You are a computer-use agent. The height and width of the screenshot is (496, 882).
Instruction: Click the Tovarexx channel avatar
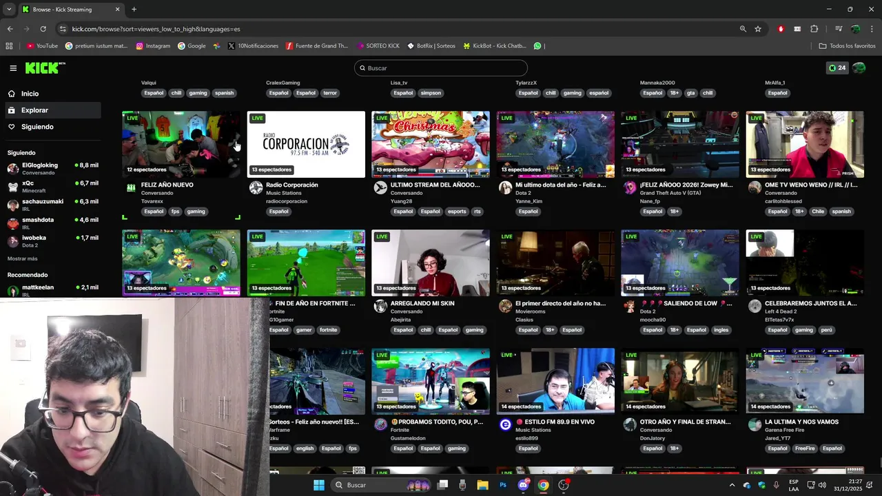(x=131, y=188)
